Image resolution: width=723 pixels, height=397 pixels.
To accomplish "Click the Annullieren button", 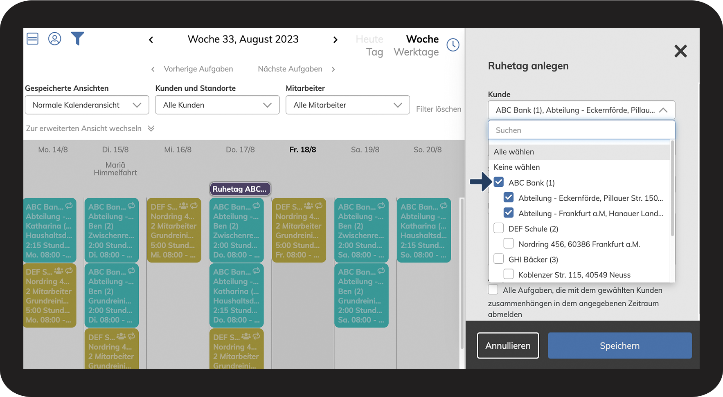I will click(508, 345).
